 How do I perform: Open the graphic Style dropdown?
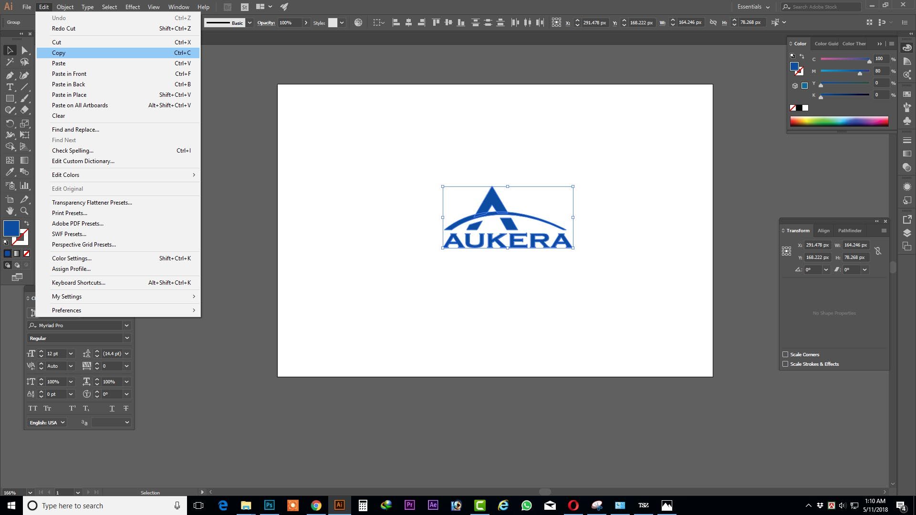(342, 23)
